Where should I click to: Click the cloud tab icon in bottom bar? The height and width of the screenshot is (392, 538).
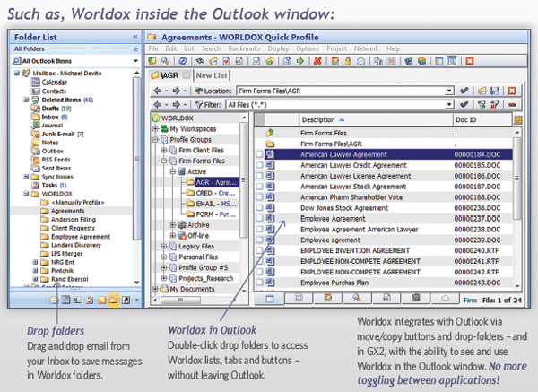coord(445,299)
